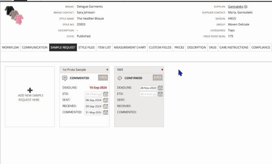Click the state value Published
The height and width of the screenshot is (164, 272).
[84, 36]
